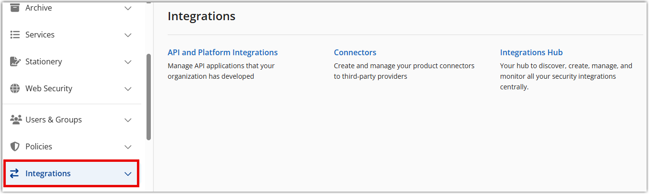Click the Users & Groups people icon
649x194 pixels.
click(16, 120)
